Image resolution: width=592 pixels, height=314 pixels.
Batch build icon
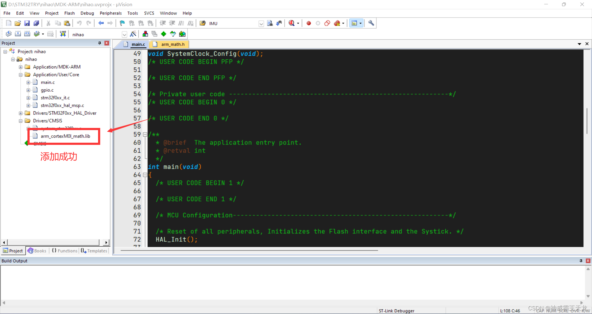point(37,34)
